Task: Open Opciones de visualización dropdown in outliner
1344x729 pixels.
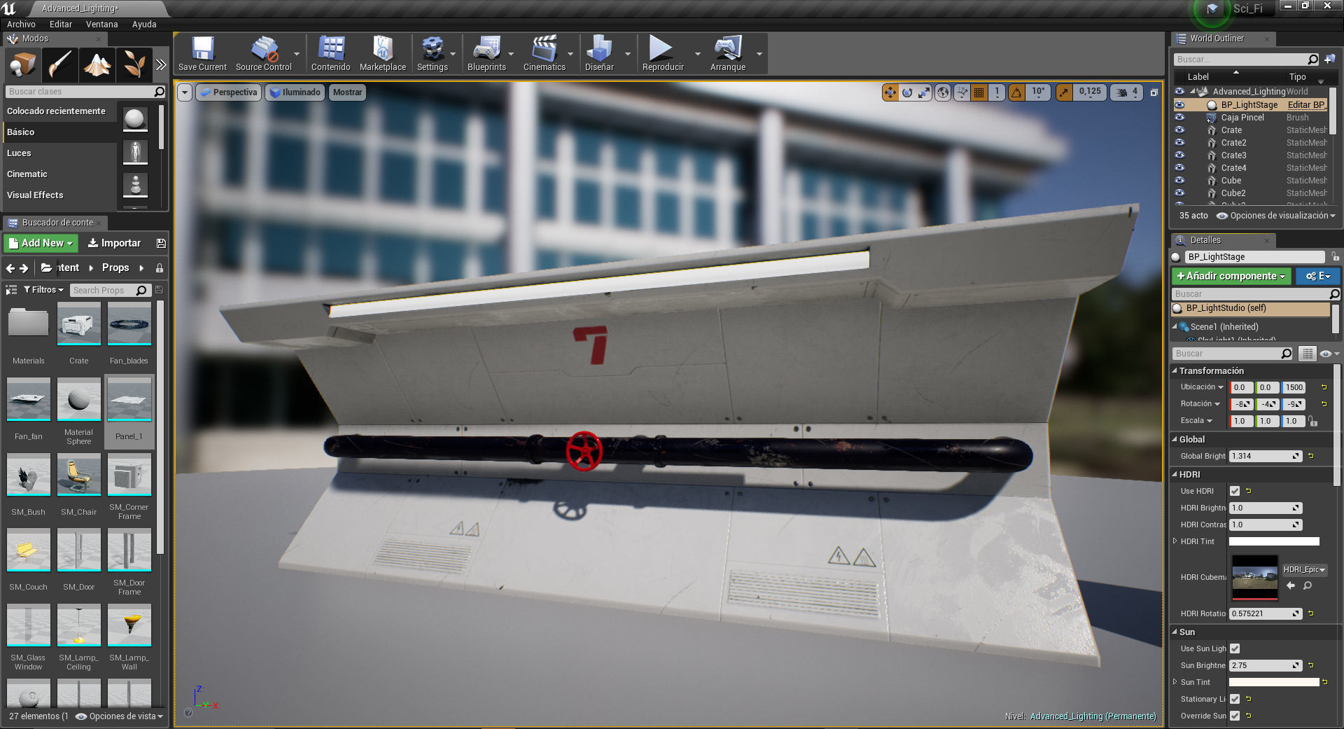Action: [1277, 216]
